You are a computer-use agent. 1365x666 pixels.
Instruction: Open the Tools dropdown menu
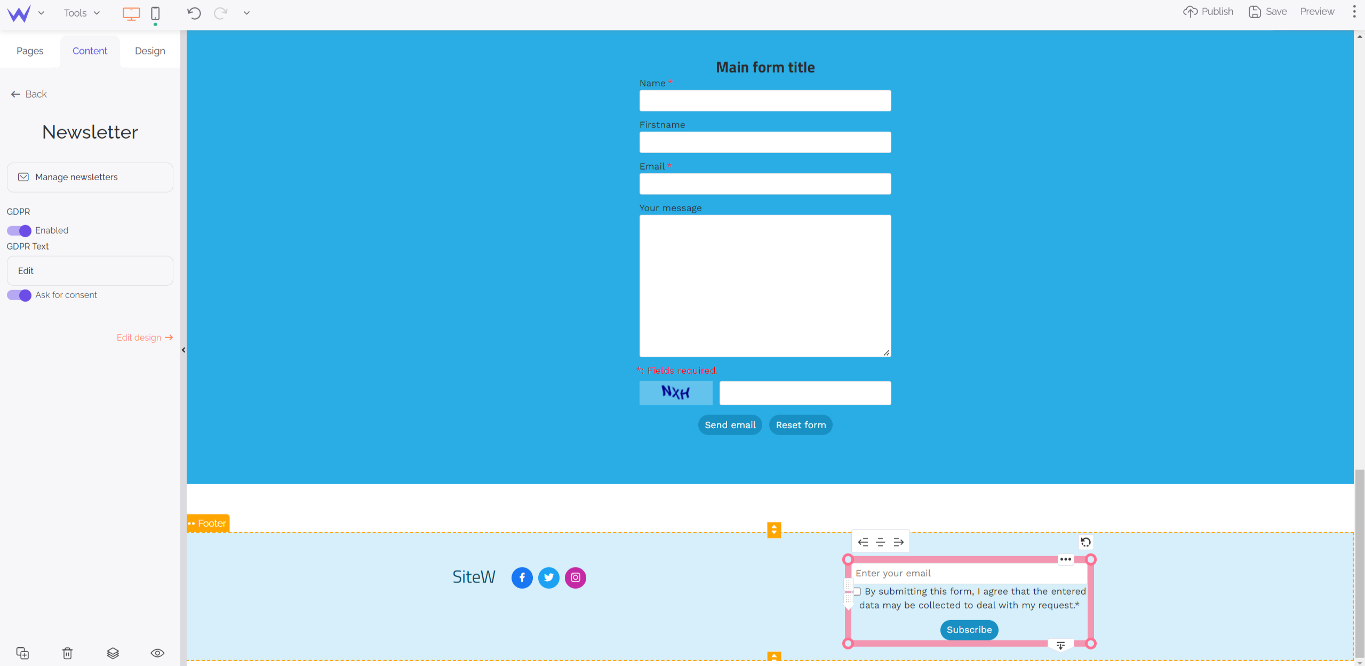[81, 13]
